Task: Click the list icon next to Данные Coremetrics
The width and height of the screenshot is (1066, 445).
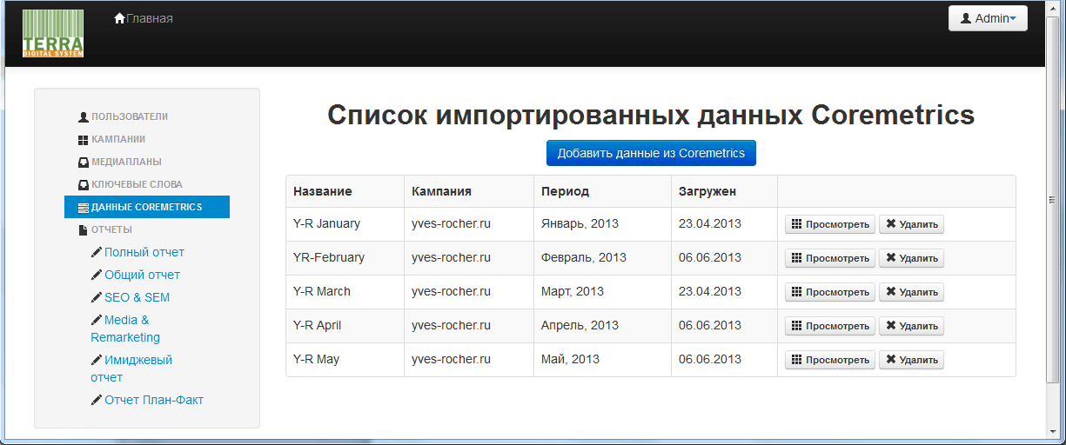Action: click(83, 208)
